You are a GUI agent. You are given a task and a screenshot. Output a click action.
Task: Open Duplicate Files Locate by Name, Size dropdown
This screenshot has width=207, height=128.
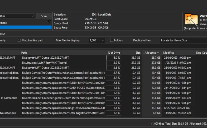coord(184,40)
